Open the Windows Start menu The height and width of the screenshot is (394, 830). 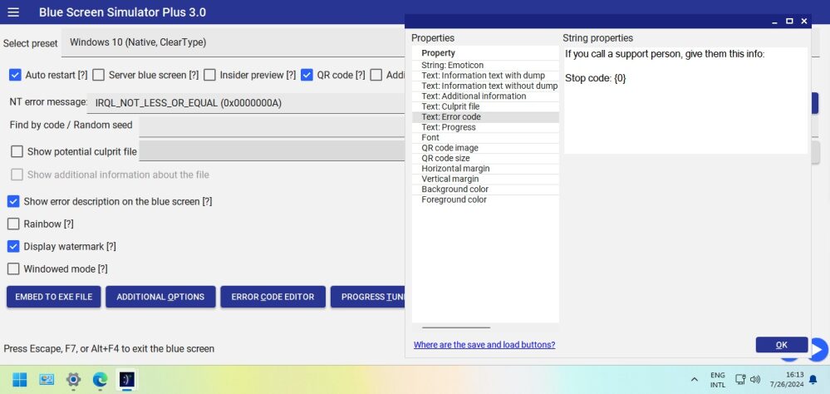20,379
